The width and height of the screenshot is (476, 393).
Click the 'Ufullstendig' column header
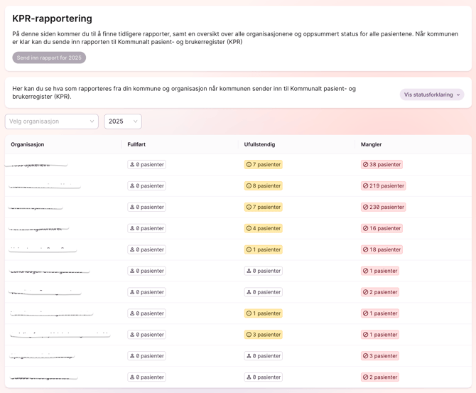click(x=259, y=144)
